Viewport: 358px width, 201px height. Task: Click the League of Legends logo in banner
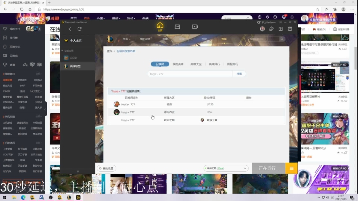click(110, 39)
